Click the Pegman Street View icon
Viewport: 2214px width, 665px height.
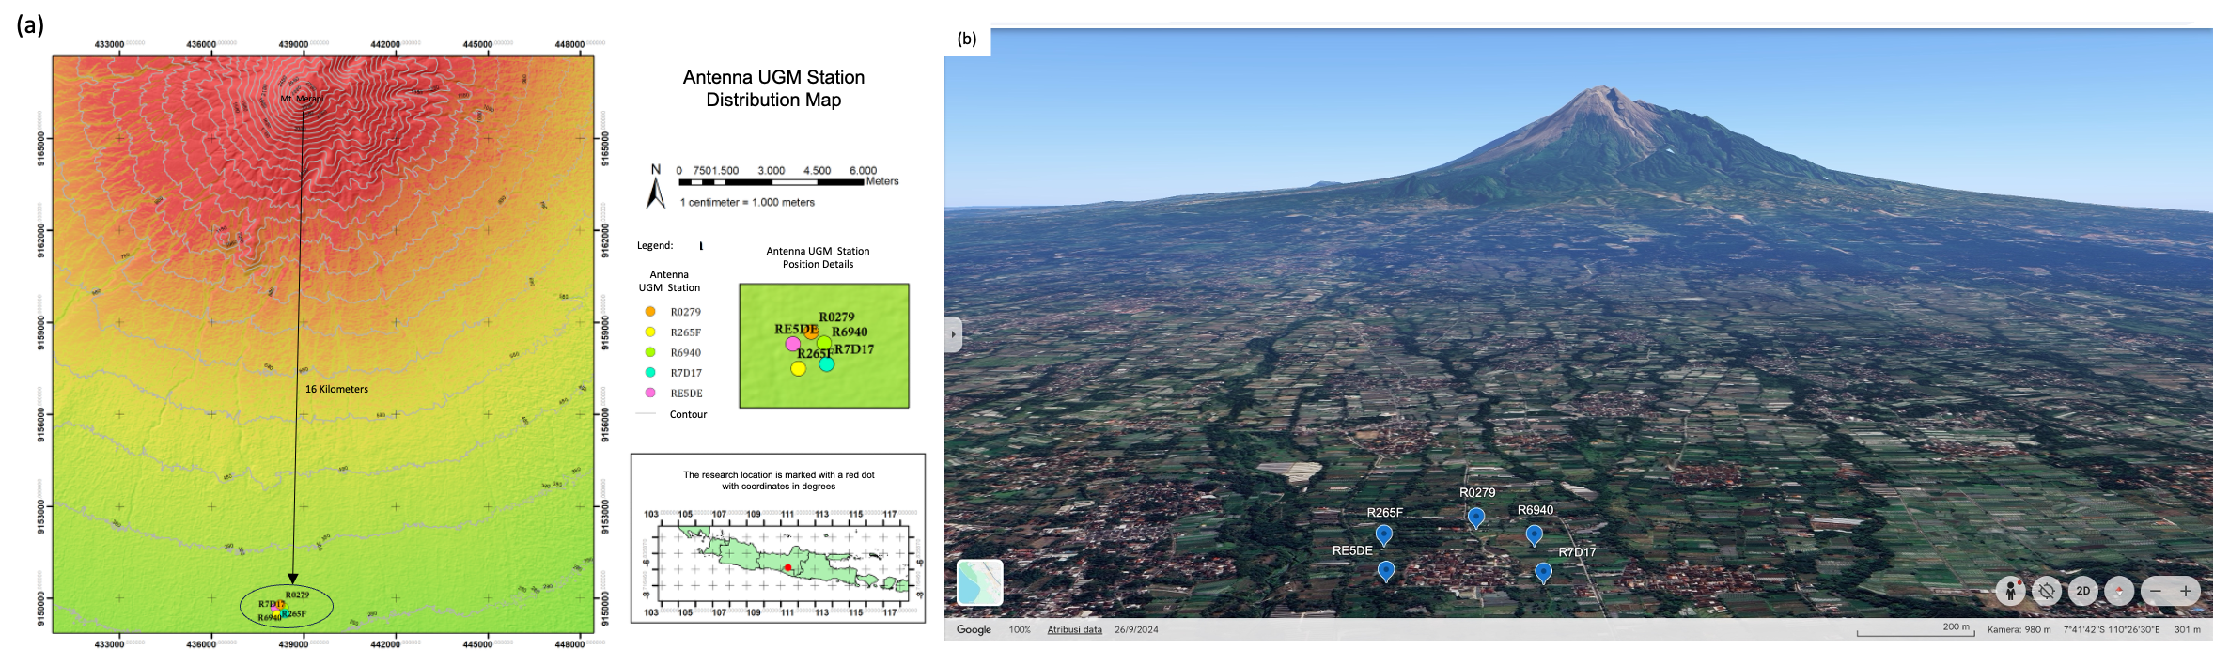tap(2010, 591)
